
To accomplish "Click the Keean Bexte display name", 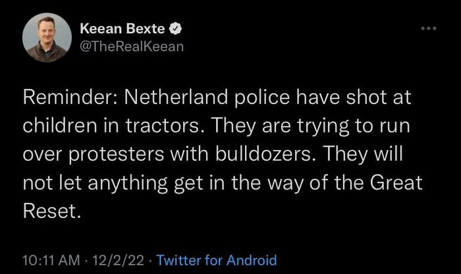I will point(122,30).
